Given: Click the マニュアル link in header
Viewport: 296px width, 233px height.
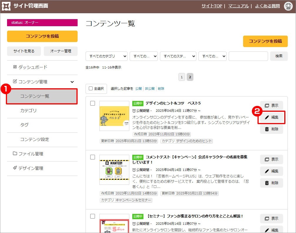Looking at the screenshot, I should click(x=238, y=6).
